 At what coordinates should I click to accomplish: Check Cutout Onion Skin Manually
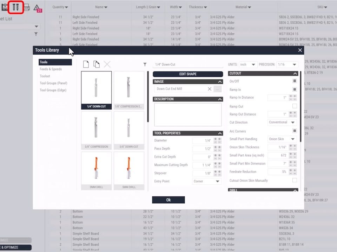[295, 181]
